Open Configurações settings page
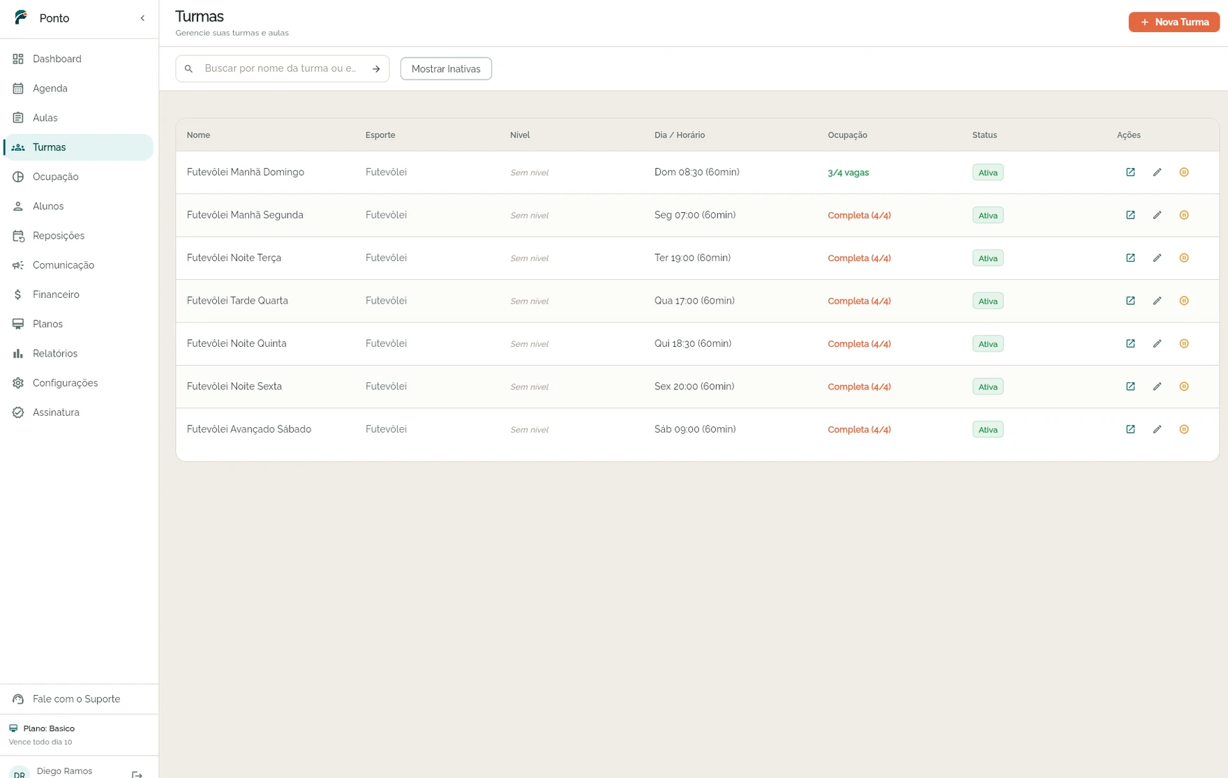 (79, 383)
